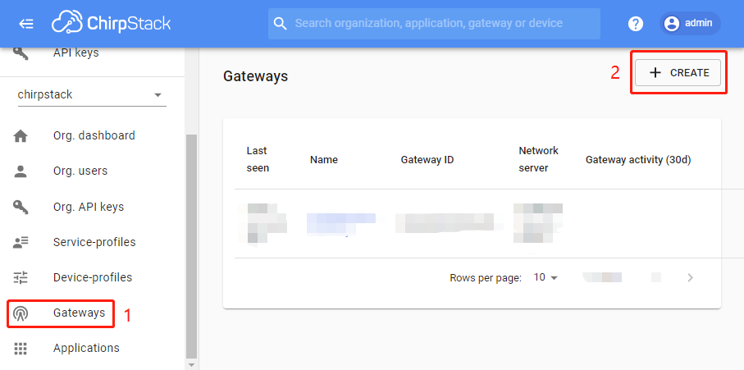Image resolution: width=744 pixels, height=370 pixels.
Task: Create a new gateway
Action: click(678, 72)
